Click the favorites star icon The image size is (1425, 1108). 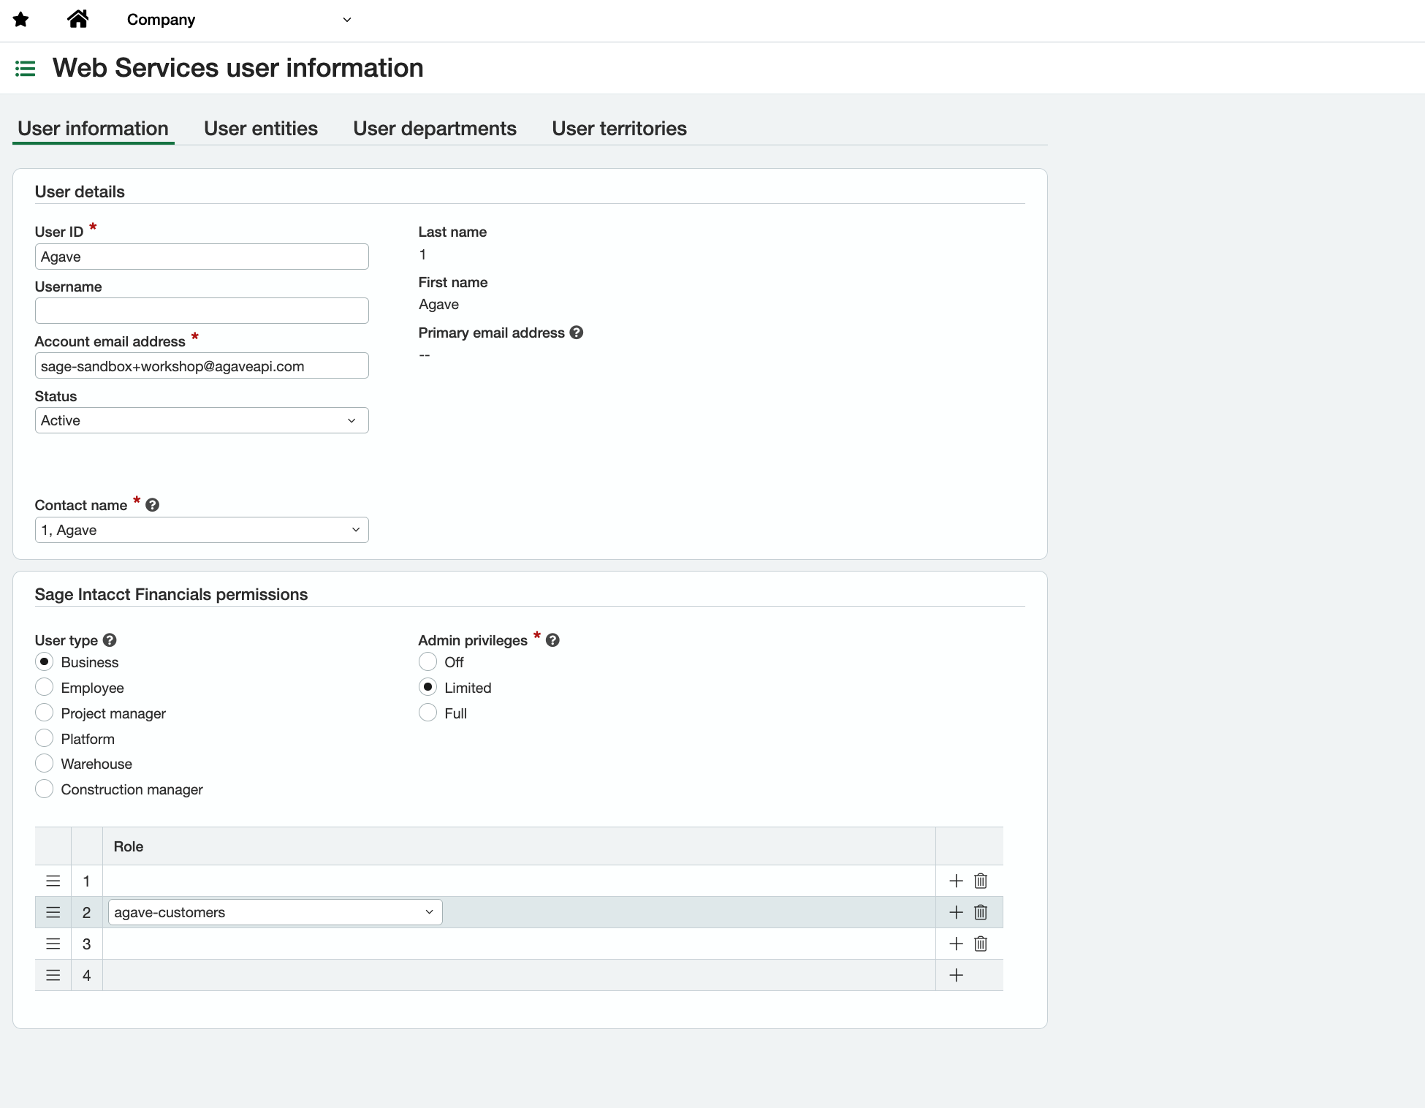point(21,20)
